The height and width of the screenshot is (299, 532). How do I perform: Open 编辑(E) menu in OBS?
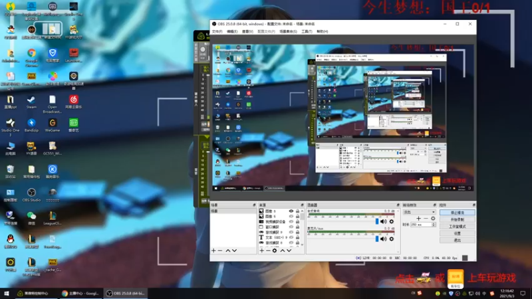pos(232,31)
